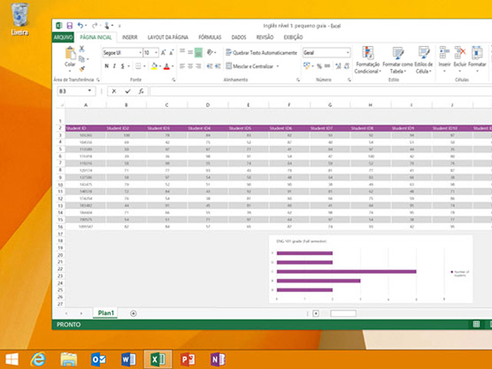Switch to the LAYOUT DA PÁGINA tab
The width and height of the screenshot is (492, 369).
click(x=168, y=38)
